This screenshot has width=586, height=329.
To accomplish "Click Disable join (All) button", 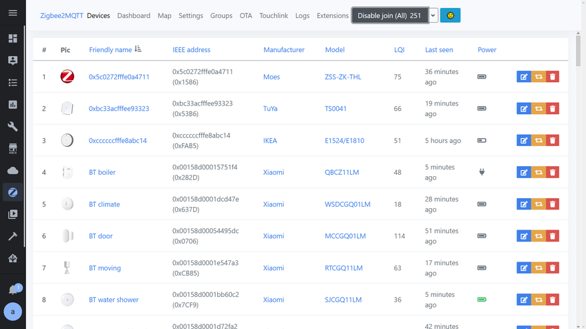I will 390,15.
